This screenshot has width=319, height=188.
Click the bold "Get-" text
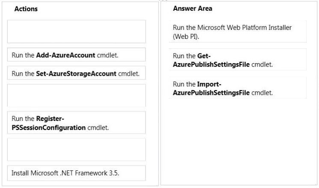pyautogui.click(x=204, y=56)
